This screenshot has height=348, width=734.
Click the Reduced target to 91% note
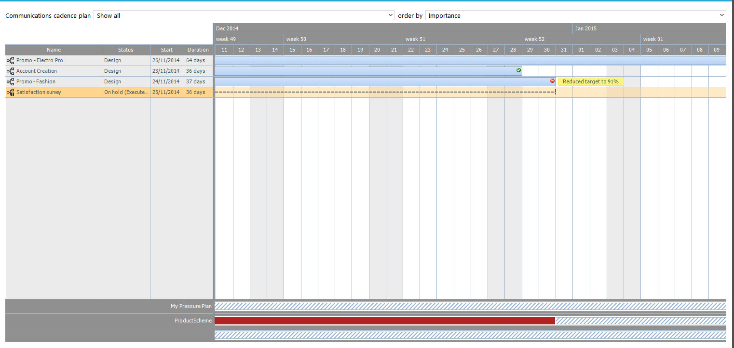pyautogui.click(x=590, y=82)
